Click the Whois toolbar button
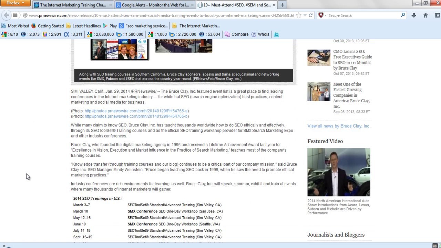The image size is (441, 248). 260,34
